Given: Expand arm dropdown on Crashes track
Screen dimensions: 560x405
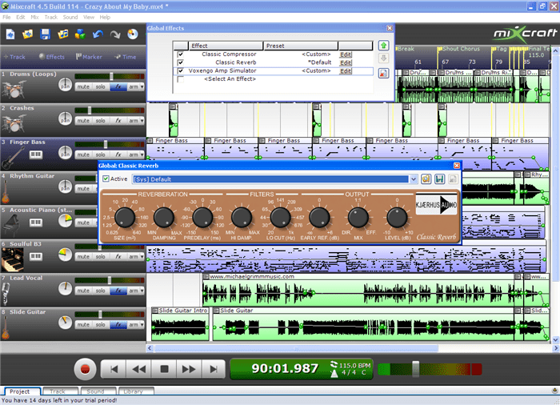Looking at the screenshot, I should [x=142, y=121].
